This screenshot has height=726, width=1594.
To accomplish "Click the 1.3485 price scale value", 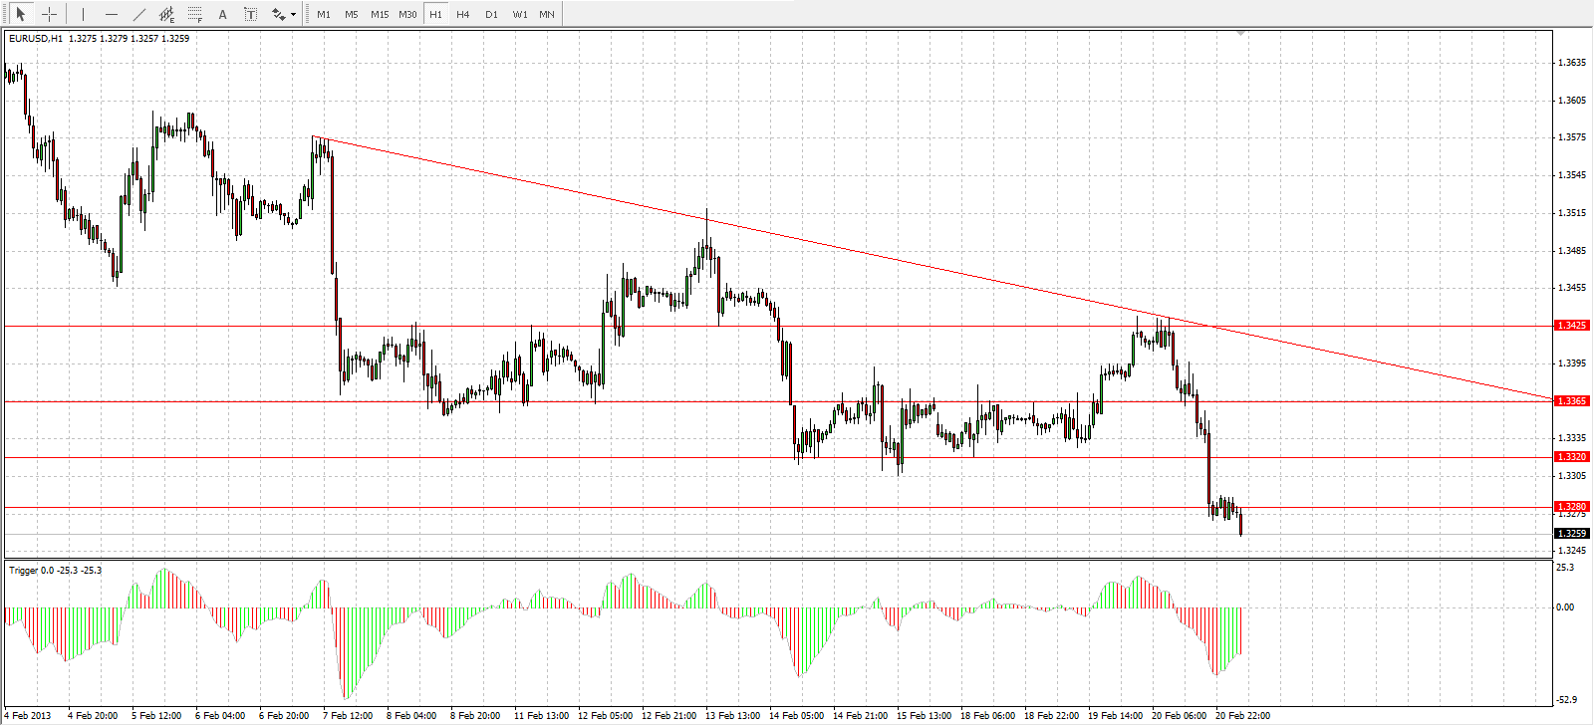I will [x=1572, y=251].
